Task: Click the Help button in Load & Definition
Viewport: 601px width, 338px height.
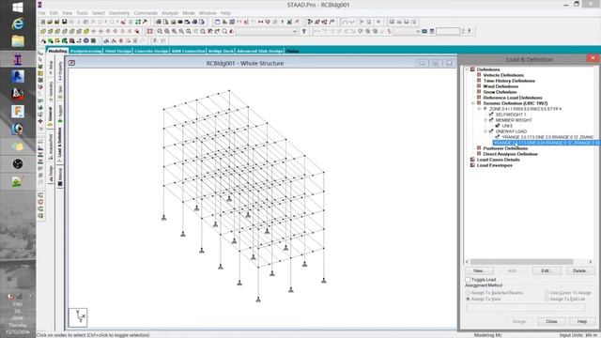Action: tap(582, 321)
